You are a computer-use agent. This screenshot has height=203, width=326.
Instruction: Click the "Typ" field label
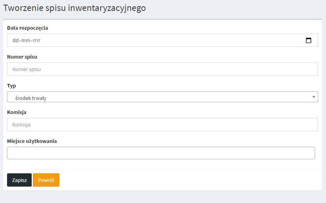[11, 85]
